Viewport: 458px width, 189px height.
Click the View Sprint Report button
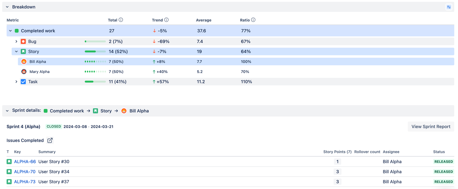[431, 127]
